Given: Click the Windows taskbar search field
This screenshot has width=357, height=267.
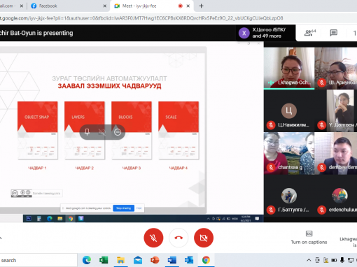Looking at the screenshot, I should tap(38, 260).
